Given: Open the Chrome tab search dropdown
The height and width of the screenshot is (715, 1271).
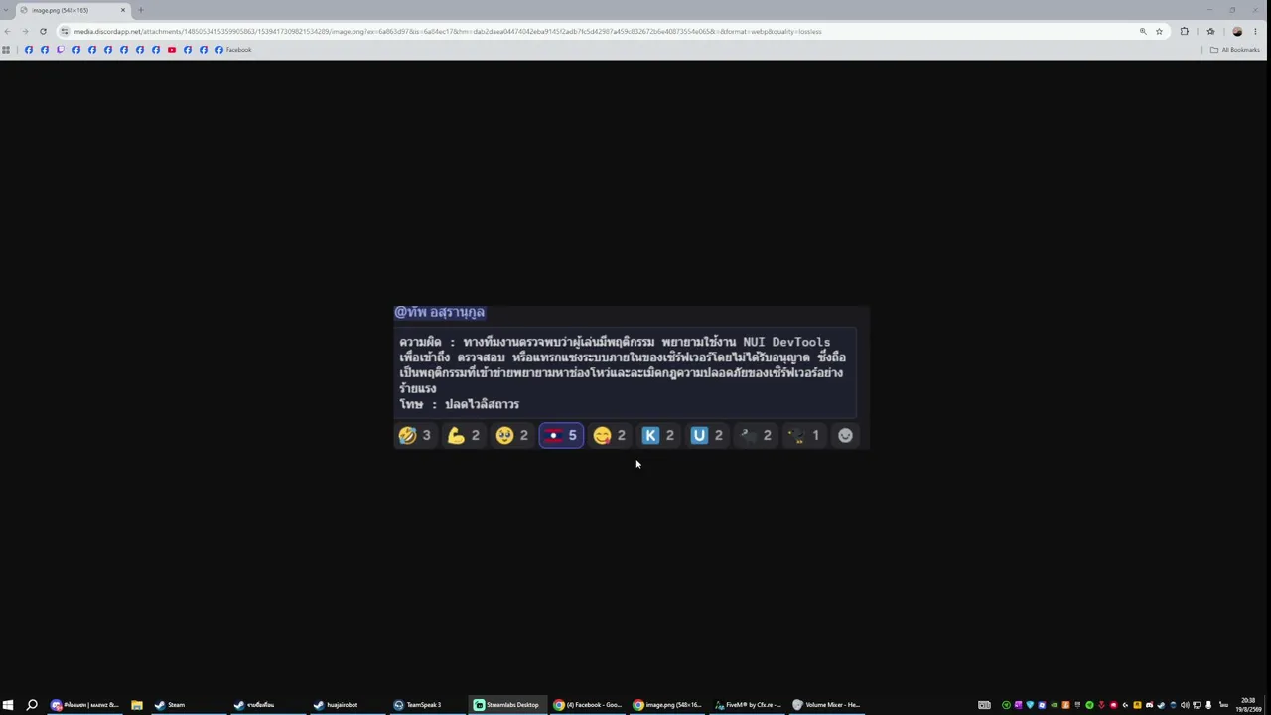Looking at the screenshot, I should [x=8, y=10].
